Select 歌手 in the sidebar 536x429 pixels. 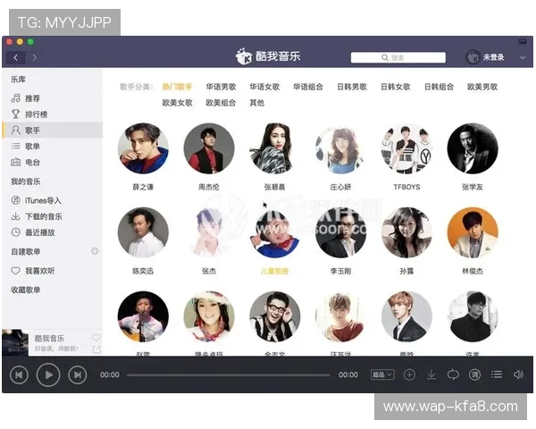click(53, 130)
